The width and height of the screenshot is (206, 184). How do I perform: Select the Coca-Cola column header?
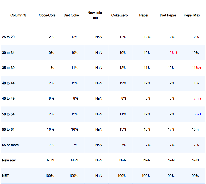click(47, 15)
